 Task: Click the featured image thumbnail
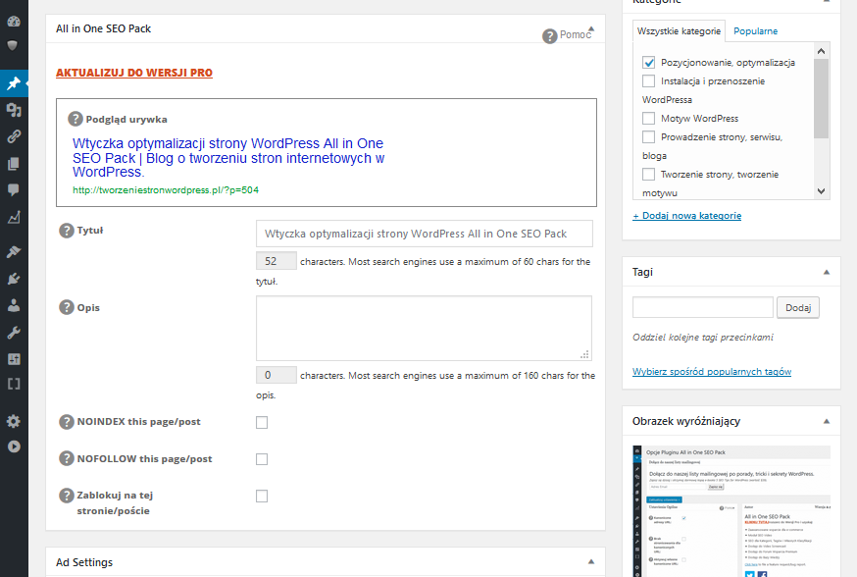click(x=731, y=511)
